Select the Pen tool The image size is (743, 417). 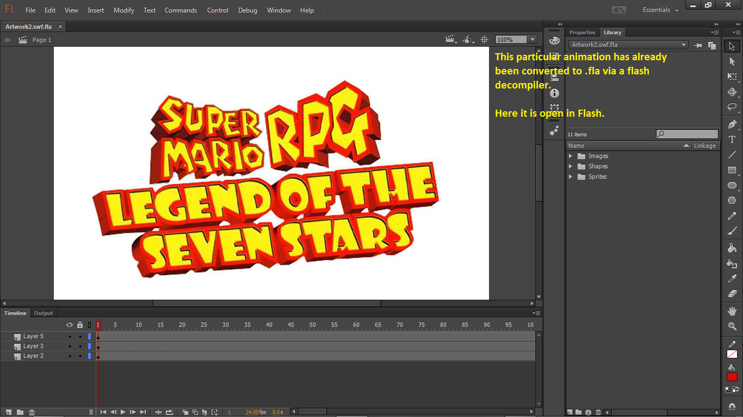(732, 124)
